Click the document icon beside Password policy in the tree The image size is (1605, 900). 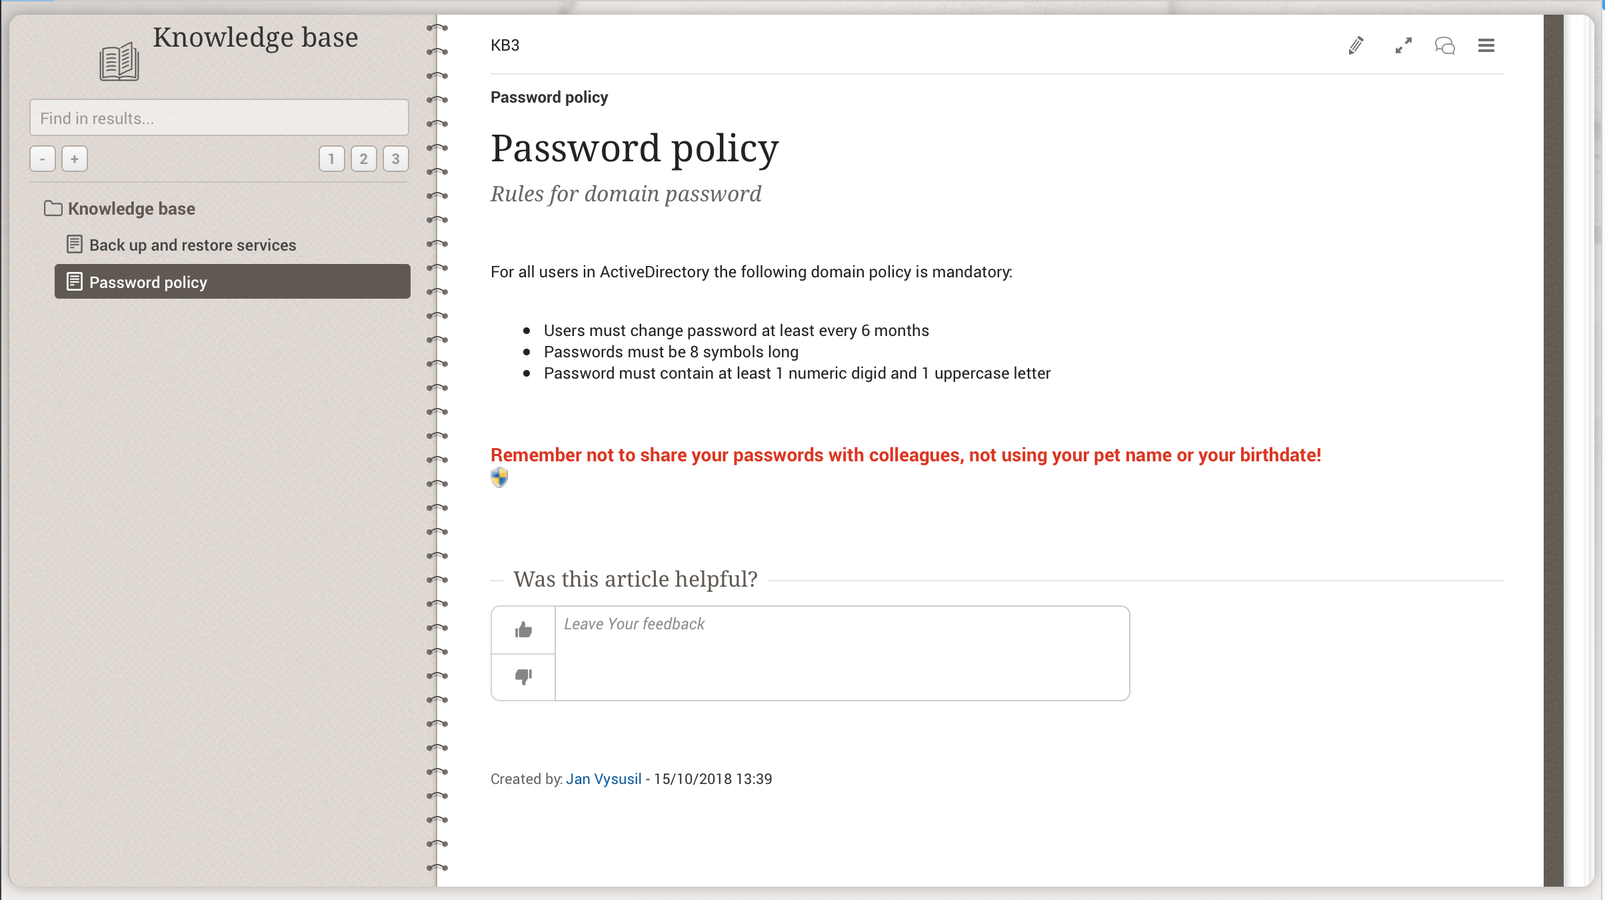(x=75, y=281)
